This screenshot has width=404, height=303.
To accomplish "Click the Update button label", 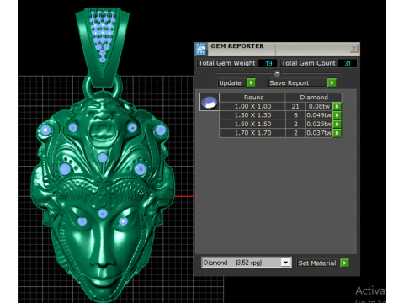I will (231, 83).
